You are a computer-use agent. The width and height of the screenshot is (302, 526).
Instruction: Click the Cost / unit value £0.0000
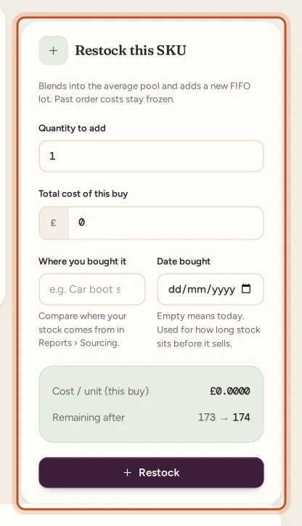point(230,391)
